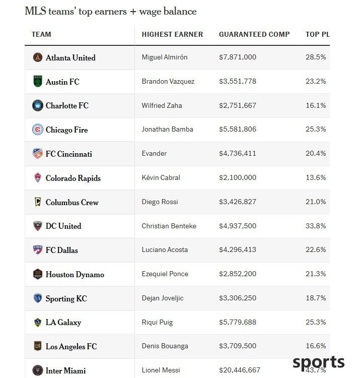Click the Austin FC green crest icon
Viewport: 352px width, 378px height.
(x=38, y=81)
